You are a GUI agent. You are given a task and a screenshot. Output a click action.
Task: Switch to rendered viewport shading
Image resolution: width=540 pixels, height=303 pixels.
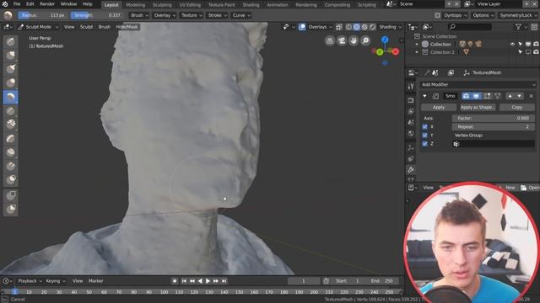(x=372, y=27)
